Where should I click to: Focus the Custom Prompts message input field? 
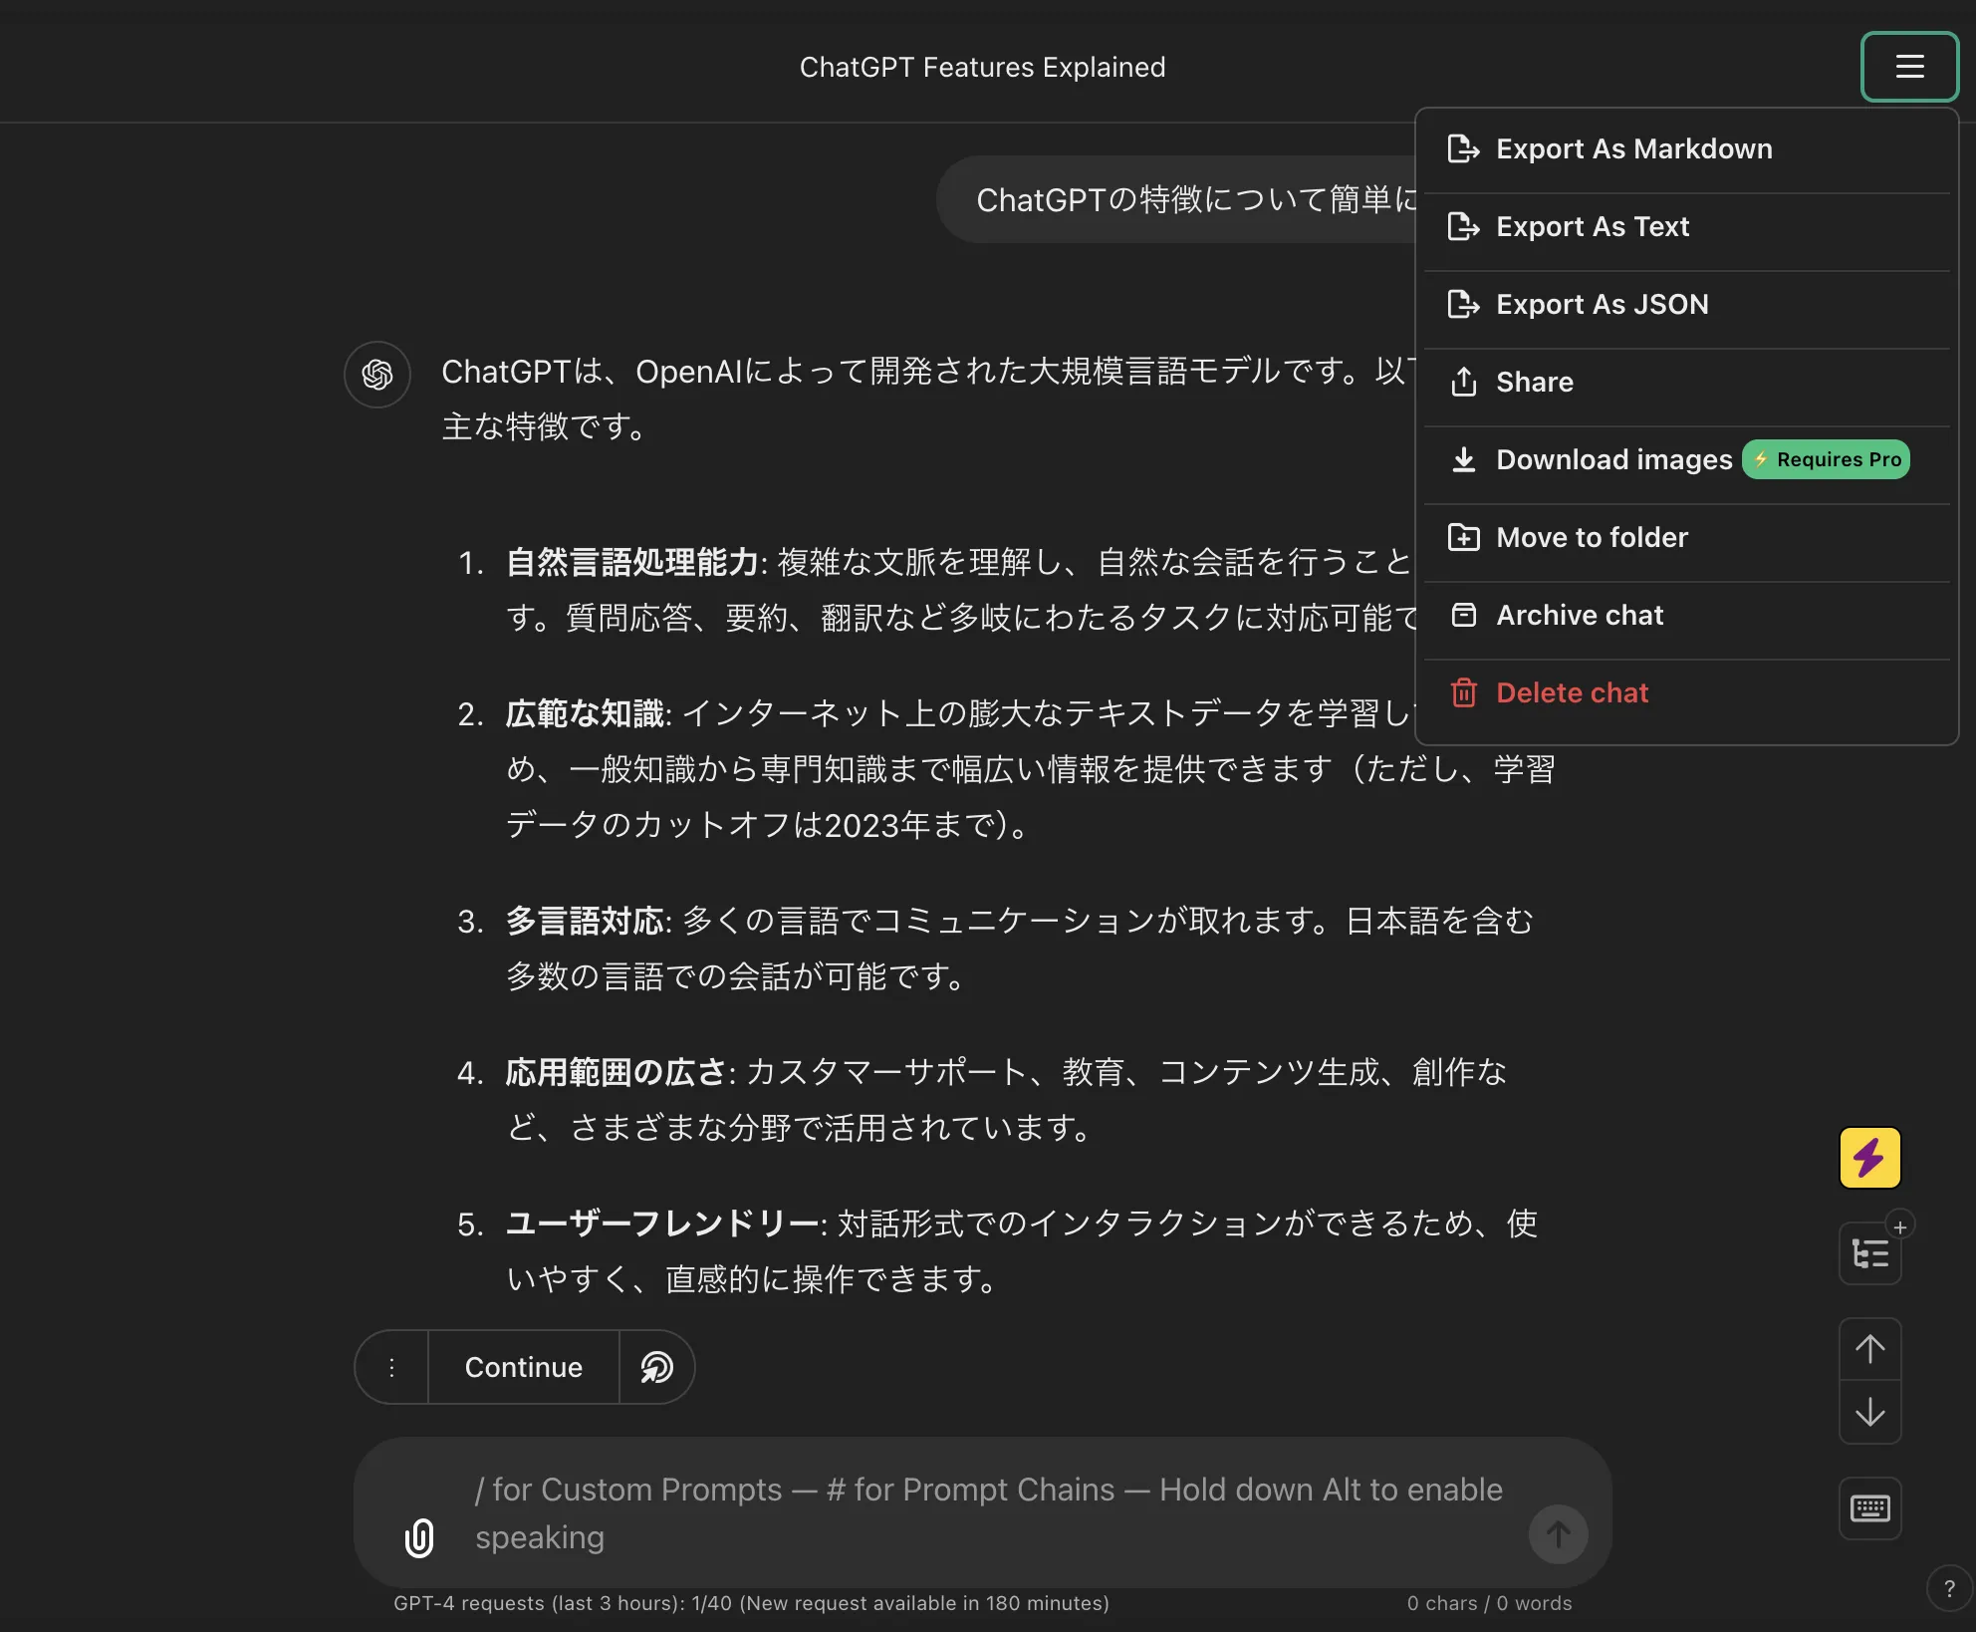pos(991,1512)
